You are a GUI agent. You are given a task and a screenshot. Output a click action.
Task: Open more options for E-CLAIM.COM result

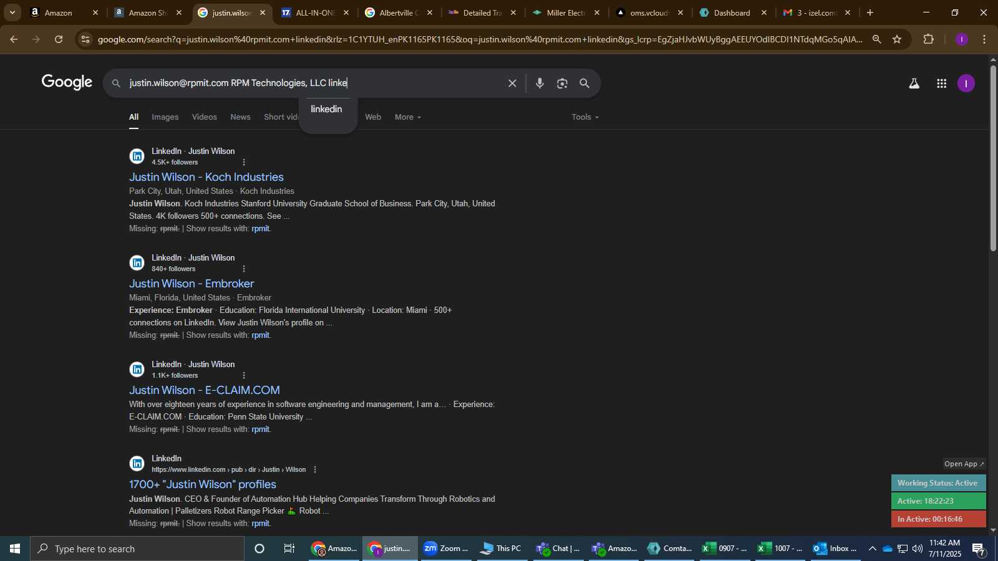tap(244, 375)
